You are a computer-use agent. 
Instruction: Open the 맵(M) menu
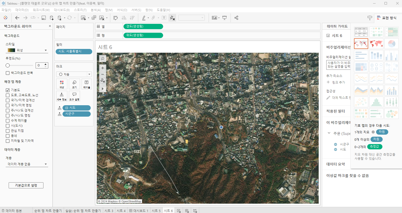tap(109, 10)
